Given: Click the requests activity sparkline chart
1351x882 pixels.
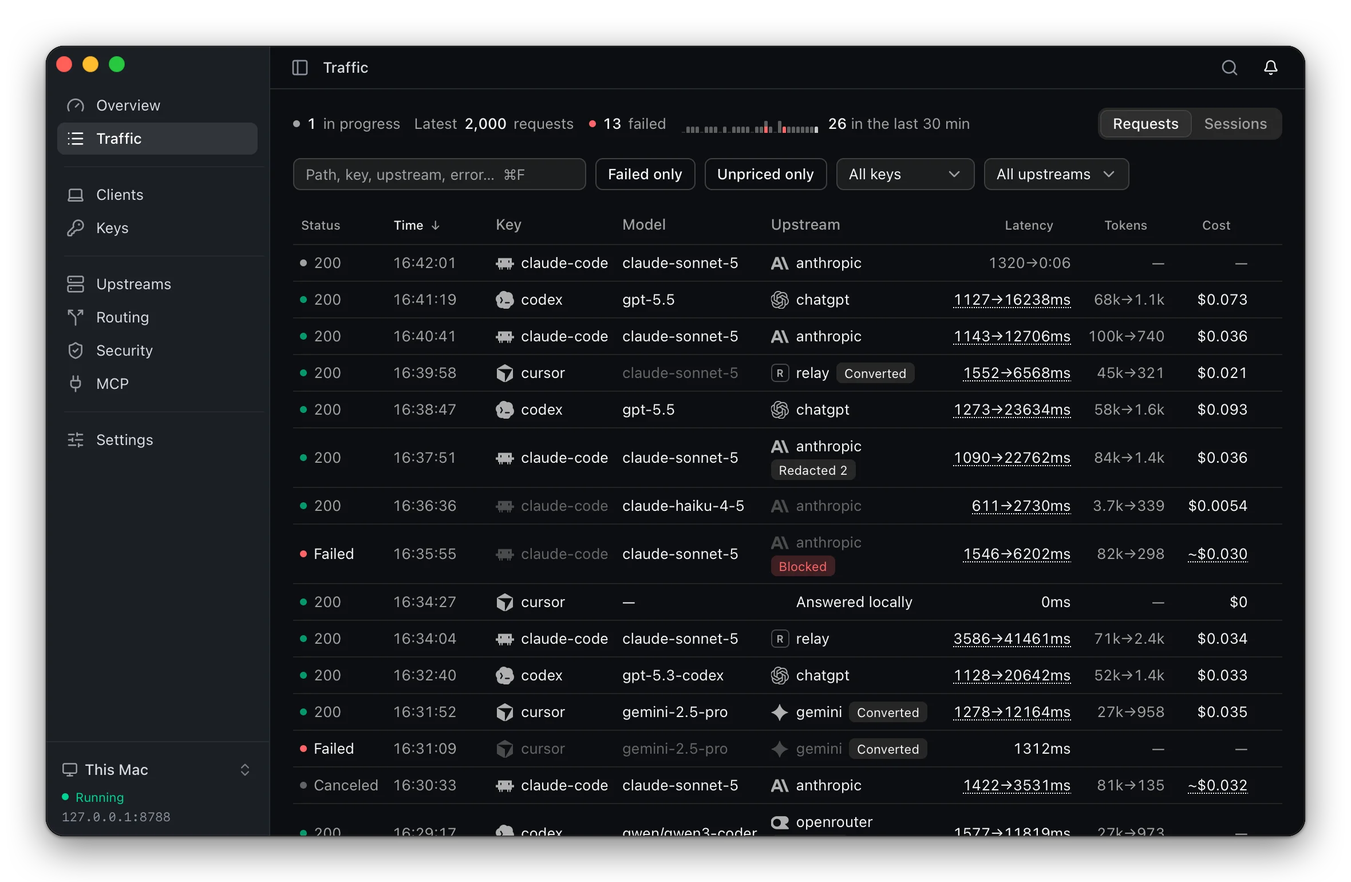Looking at the screenshot, I should (x=751, y=127).
